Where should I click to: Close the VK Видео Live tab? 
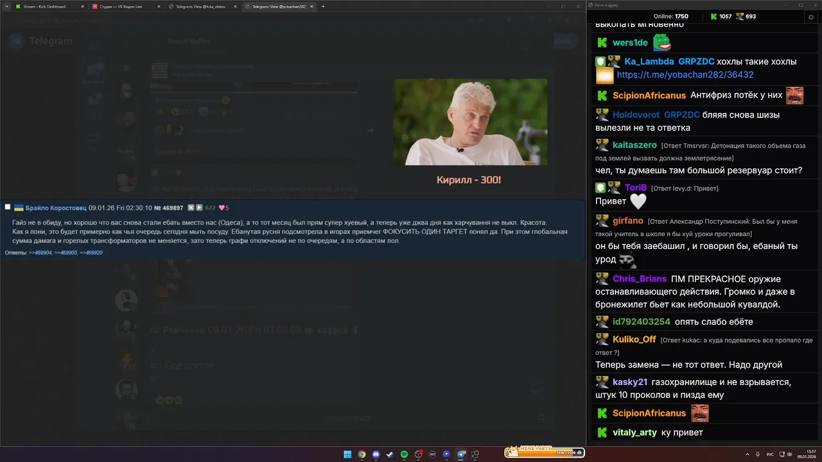pyautogui.click(x=159, y=6)
